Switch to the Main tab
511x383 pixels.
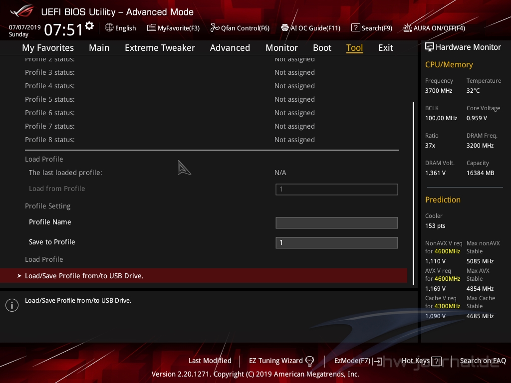tap(99, 48)
